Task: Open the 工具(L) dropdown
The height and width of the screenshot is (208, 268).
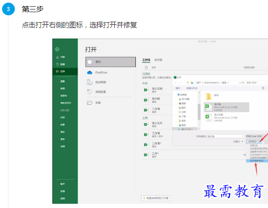Action: (238, 141)
